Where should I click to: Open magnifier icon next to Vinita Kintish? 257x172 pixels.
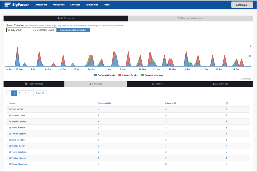pyautogui.click(x=10, y=128)
